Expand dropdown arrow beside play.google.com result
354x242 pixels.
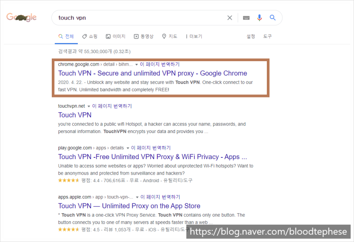click(x=127, y=148)
